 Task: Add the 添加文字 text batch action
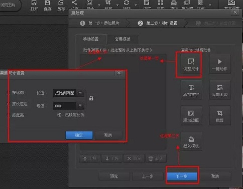click(x=191, y=90)
